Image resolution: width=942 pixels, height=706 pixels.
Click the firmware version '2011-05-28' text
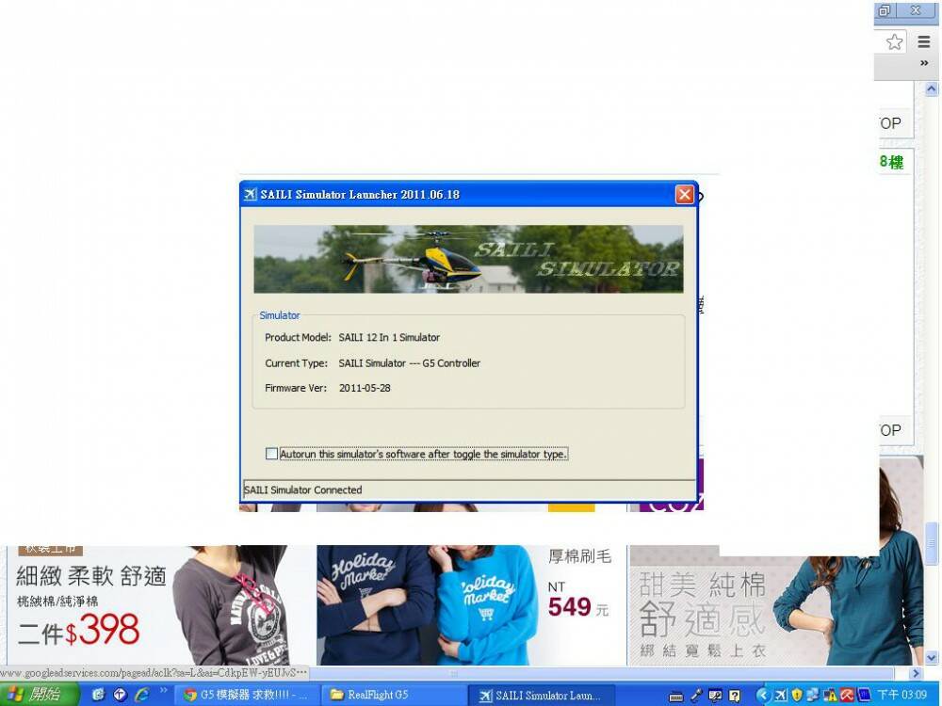pyautogui.click(x=365, y=388)
